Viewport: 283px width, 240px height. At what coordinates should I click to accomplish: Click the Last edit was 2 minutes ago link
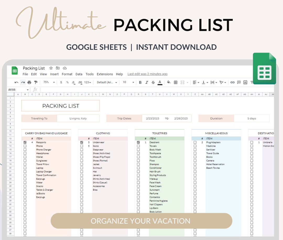pyautogui.click(x=147, y=74)
